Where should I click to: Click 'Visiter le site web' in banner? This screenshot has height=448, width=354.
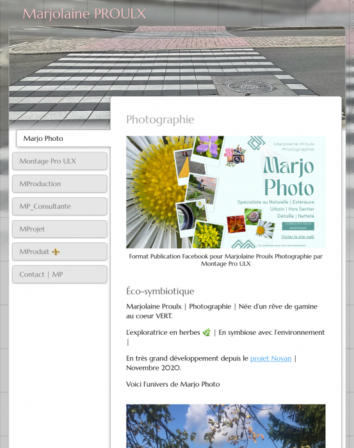(298, 237)
